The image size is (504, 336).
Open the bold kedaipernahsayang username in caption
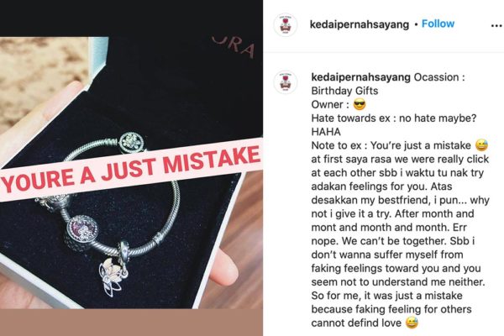pyautogui.click(x=361, y=77)
